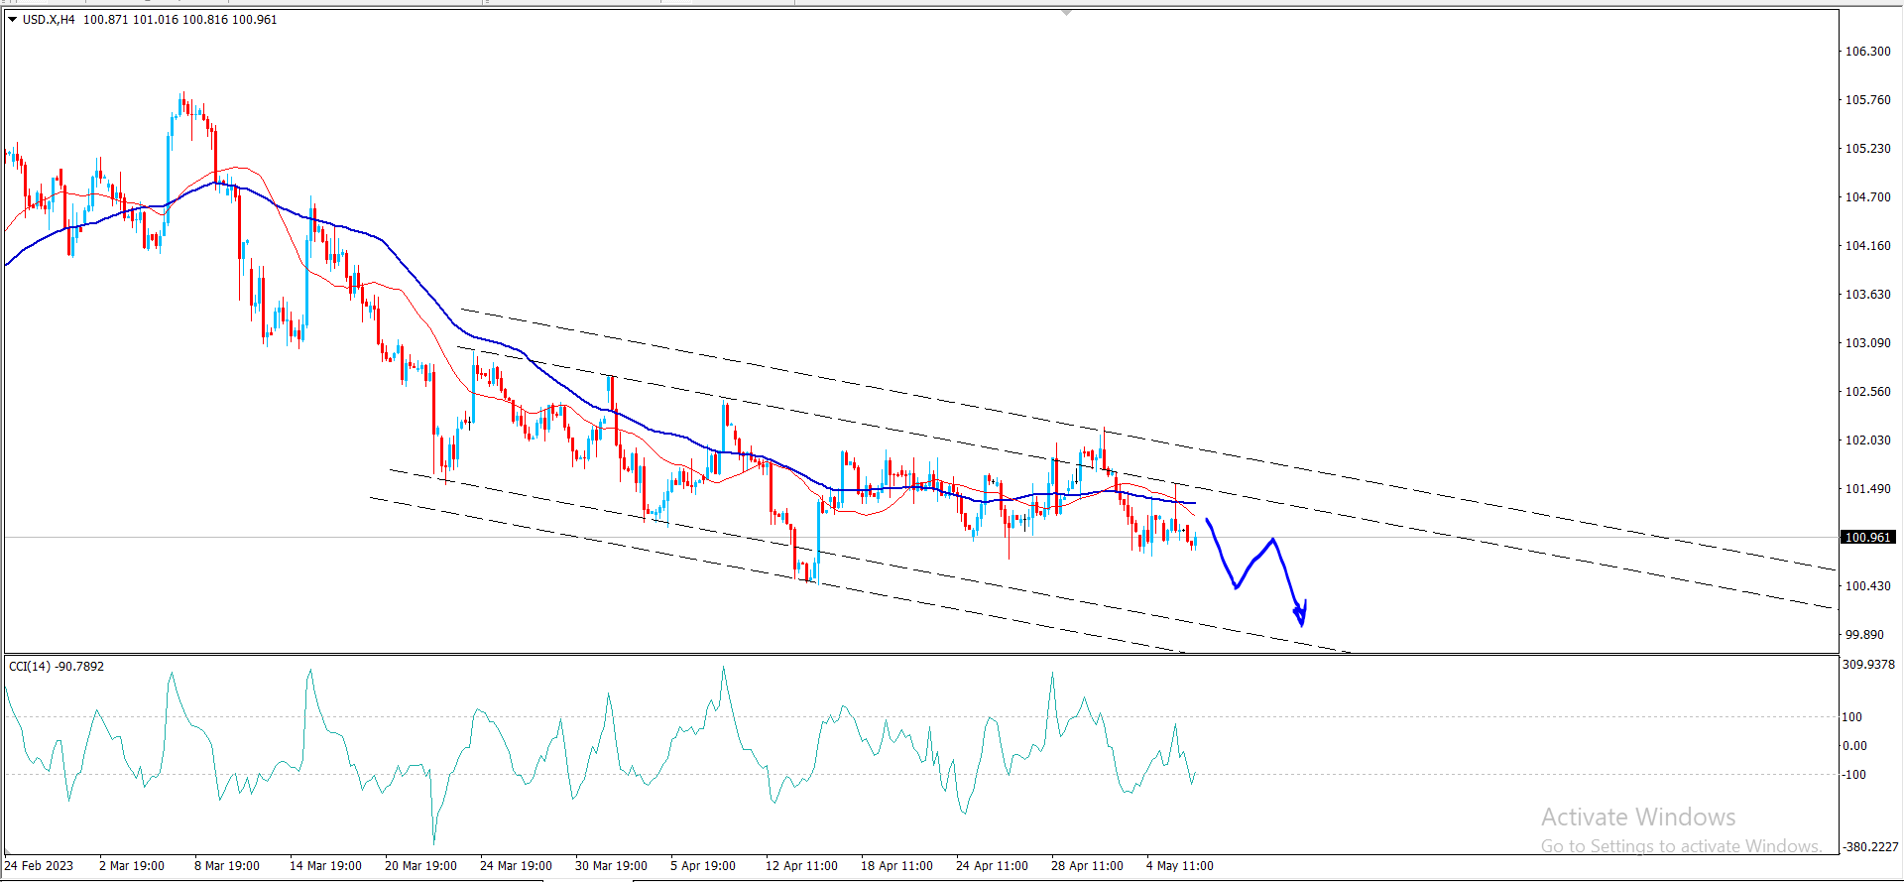The width and height of the screenshot is (1904, 882).
Task: Click the CCI -100 level label
Action: click(x=1853, y=774)
